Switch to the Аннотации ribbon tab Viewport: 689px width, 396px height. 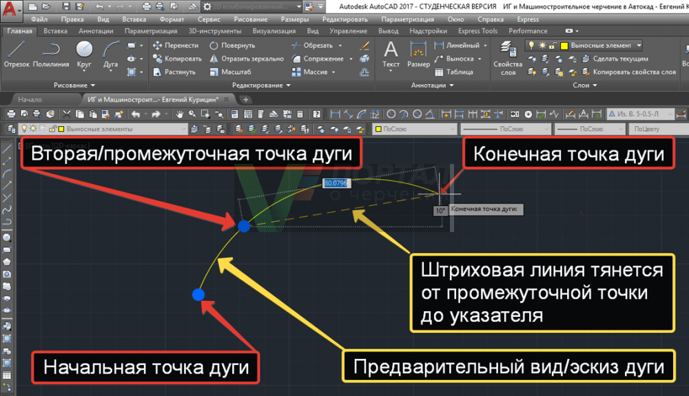pyautogui.click(x=96, y=31)
